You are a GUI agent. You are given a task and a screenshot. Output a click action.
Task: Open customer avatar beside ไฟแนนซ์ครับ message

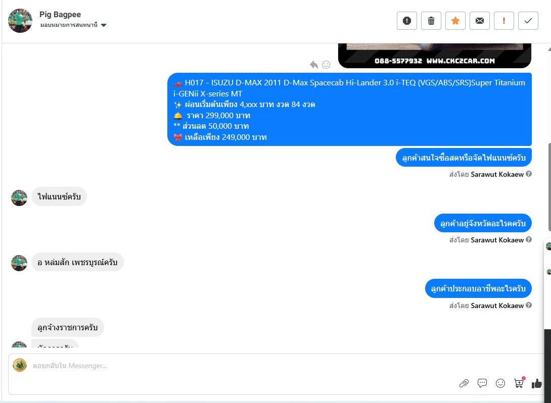19,197
